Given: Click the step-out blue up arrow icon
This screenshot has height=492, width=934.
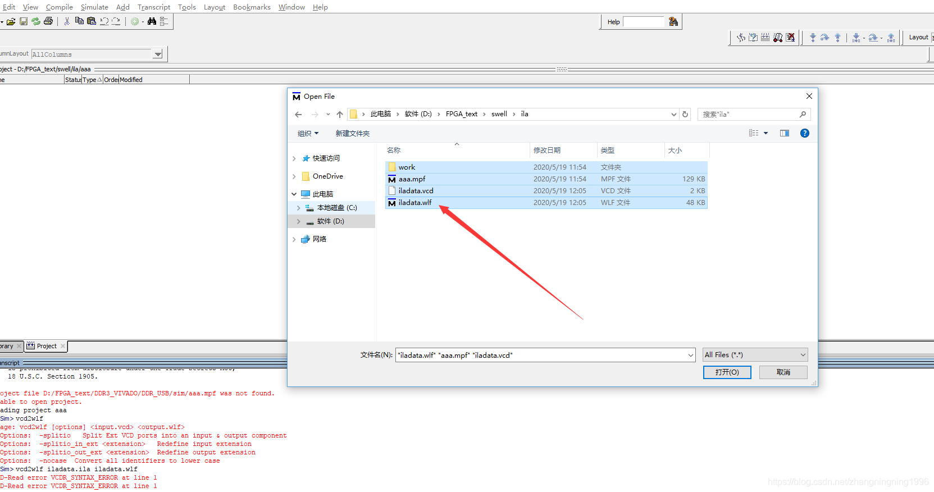Looking at the screenshot, I should 891,38.
